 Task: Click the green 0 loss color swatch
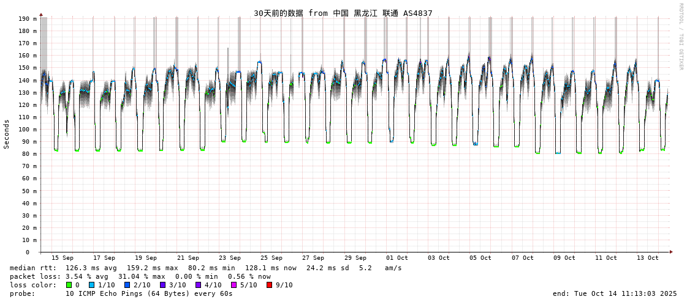pos(69,285)
